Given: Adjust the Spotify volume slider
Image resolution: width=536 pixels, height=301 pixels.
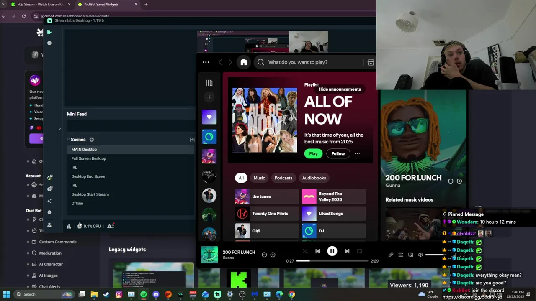Looking at the screenshot, I should pos(435,255).
